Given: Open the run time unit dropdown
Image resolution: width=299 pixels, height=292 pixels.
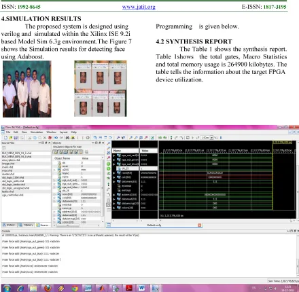Looking at the screenshot, I should [x=211, y=138].
